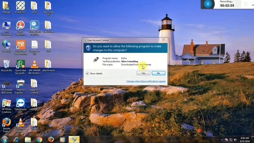The image size is (254, 143).
Task: Open the Windows Start menu
Action: point(4,139)
